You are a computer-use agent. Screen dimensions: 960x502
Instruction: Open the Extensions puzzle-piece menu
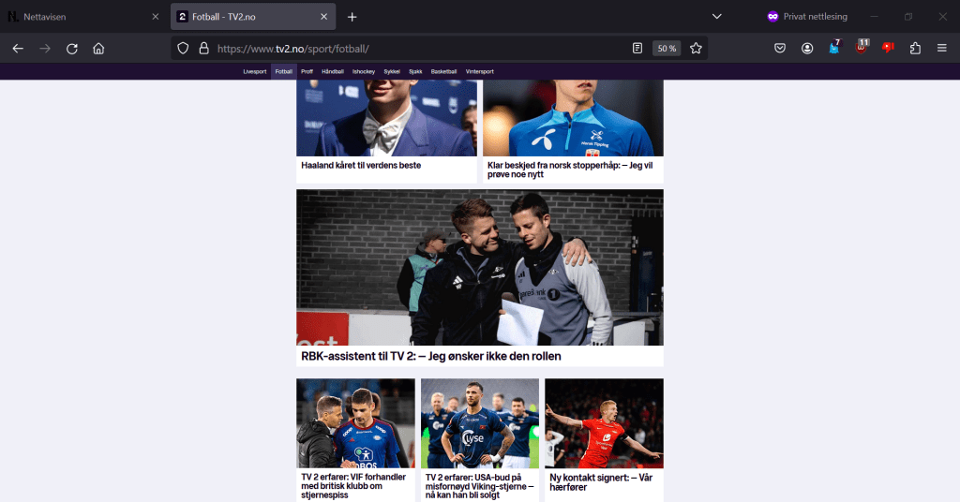pos(916,49)
